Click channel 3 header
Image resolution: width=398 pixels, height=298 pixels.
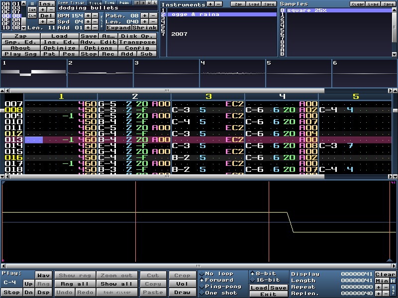tap(208, 96)
